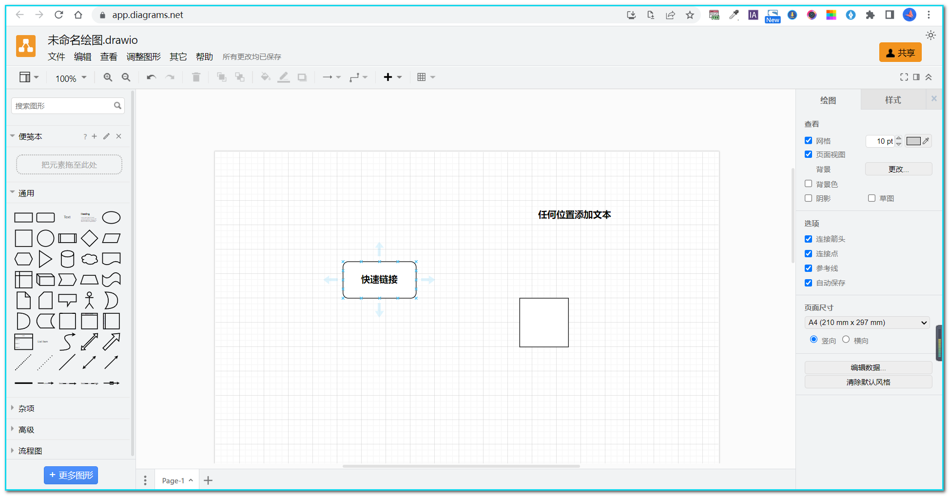Click the bring to front icon
Screen dimensions: 949x496
[222, 77]
